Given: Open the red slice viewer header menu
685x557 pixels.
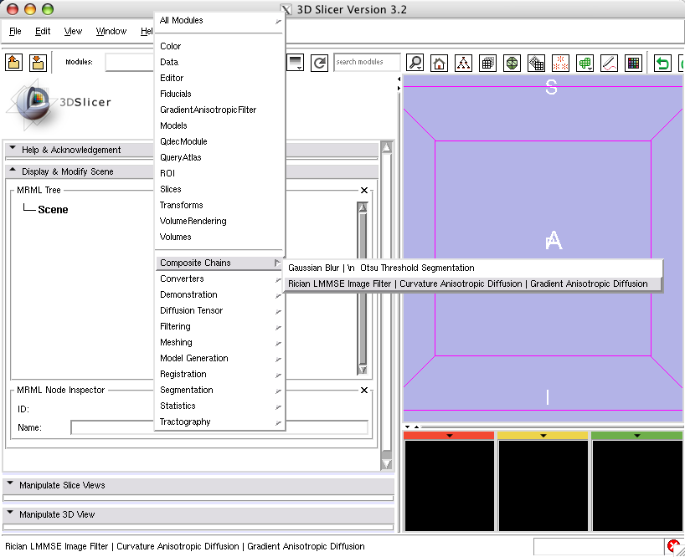Looking at the screenshot, I should 450,436.
